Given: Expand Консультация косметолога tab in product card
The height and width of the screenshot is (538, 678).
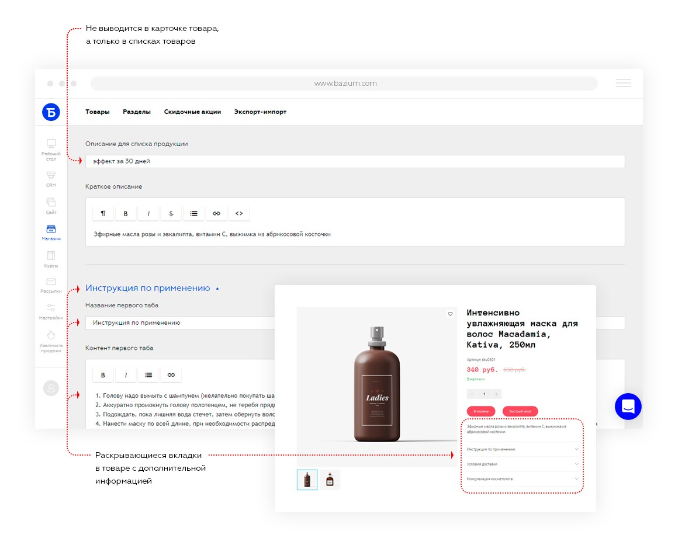Looking at the screenshot, I should [523, 479].
